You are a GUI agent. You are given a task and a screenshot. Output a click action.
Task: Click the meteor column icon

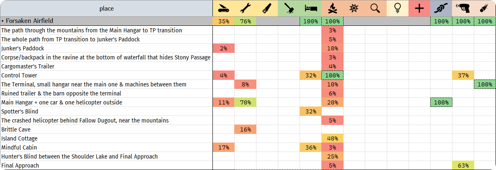click(485, 9)
